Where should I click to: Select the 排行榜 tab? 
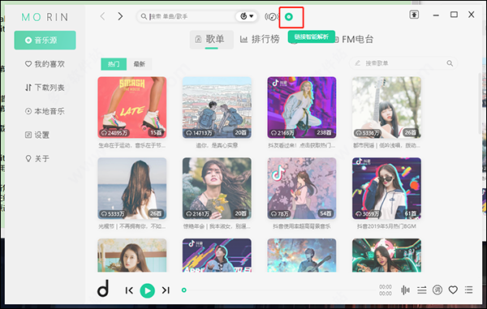pos(260,39)
